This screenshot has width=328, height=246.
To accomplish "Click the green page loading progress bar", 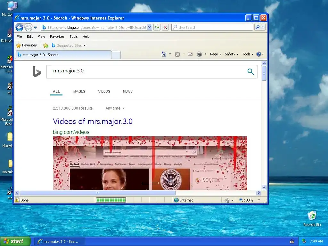I will [x=111, y=200].
